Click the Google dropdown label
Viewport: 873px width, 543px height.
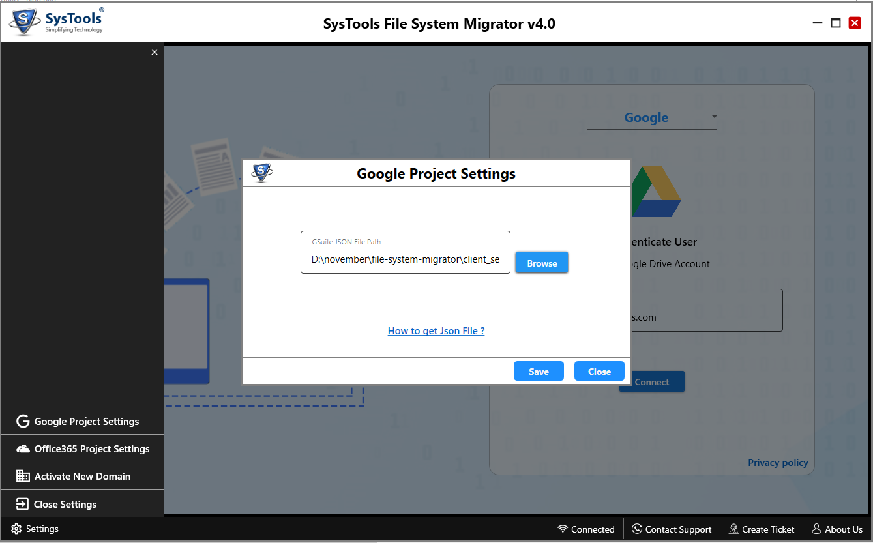pos(646,117)
